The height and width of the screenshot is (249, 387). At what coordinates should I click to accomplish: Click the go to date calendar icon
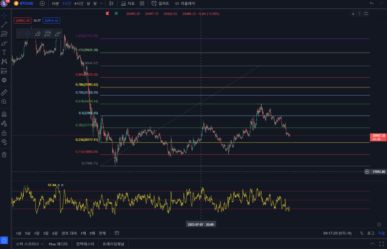[117, 233]
